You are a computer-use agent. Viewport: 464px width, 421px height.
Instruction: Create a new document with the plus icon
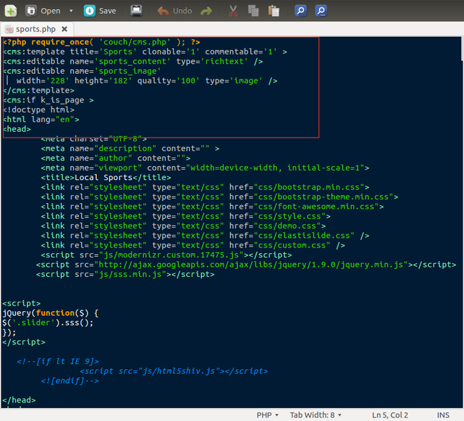[x=11, y=11]
